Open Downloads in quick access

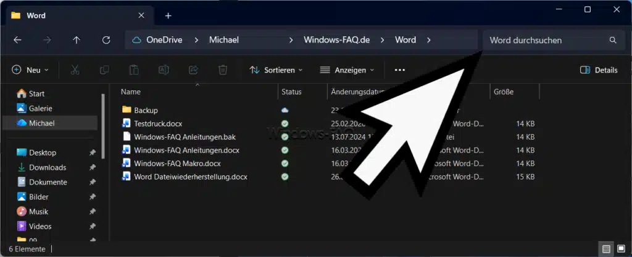(47, 167)
